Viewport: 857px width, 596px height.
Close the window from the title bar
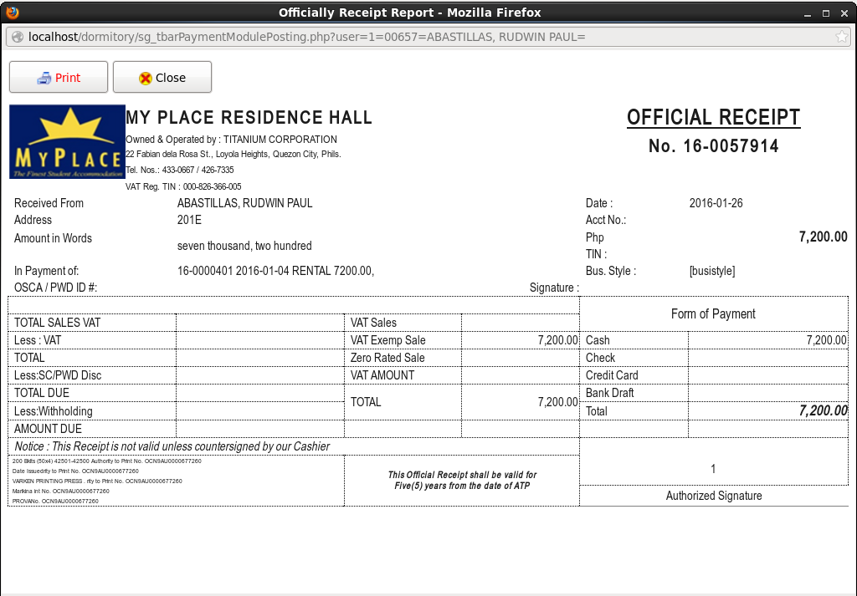point(844,13)
